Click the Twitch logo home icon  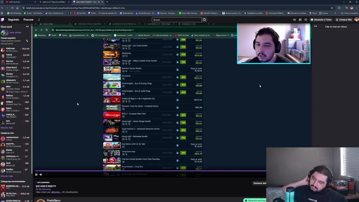pos(3,20)
